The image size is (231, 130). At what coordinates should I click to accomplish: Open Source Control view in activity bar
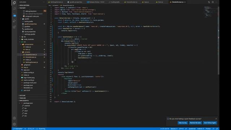click(x=14, y=15)
